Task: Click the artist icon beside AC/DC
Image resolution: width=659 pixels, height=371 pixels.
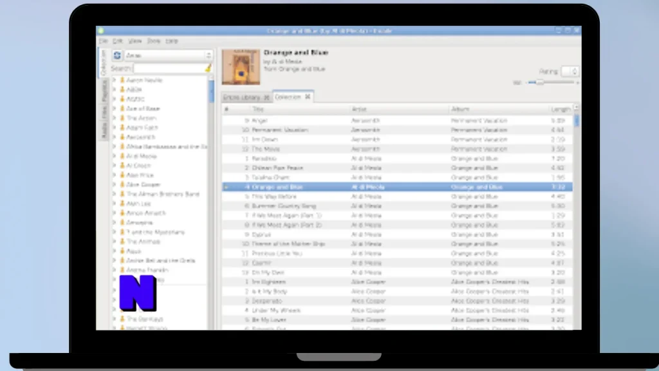Action: pos(122,99)
